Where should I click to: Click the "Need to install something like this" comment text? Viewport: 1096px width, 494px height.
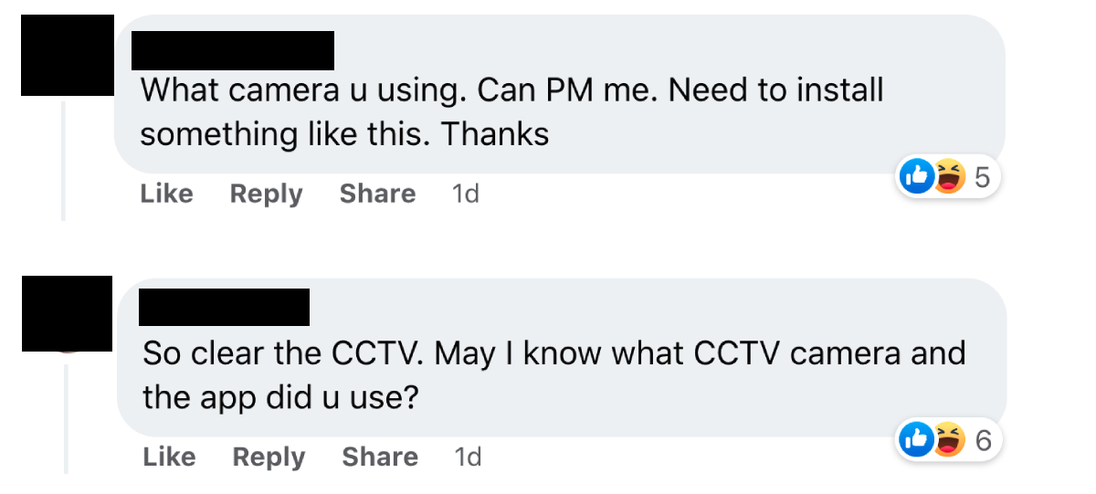(511, 112)
